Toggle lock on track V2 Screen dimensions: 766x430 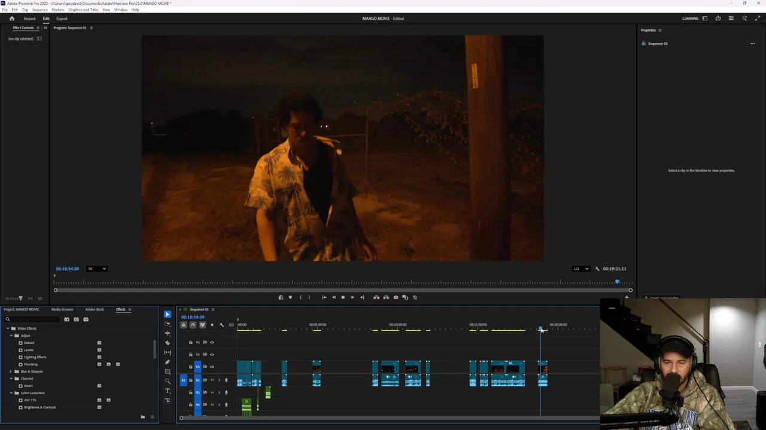191,354
